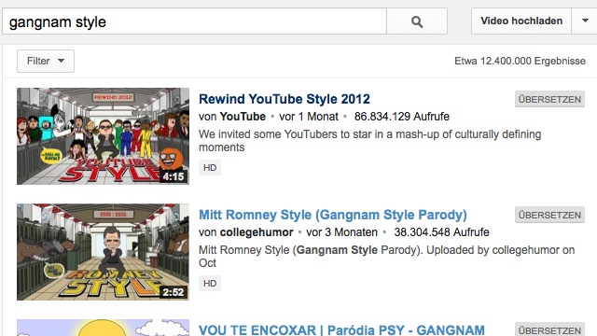Click HD badge under Rewind YouTube Style

210,168
